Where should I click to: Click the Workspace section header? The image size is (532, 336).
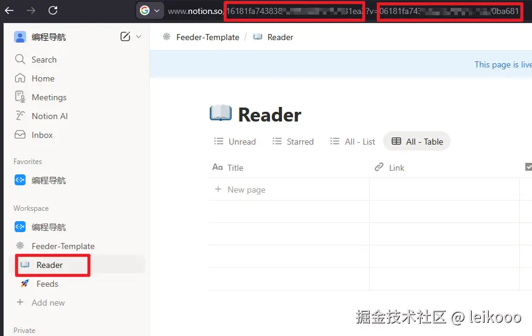pyautogui.click(x=31, y=208)
